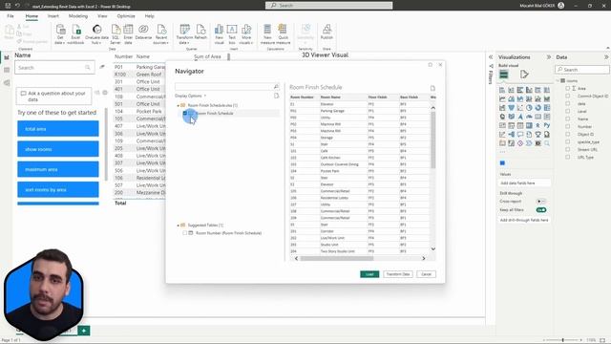Open the File menu
Image resolution: width=611 pixels, height=344 pixels.
11,16
